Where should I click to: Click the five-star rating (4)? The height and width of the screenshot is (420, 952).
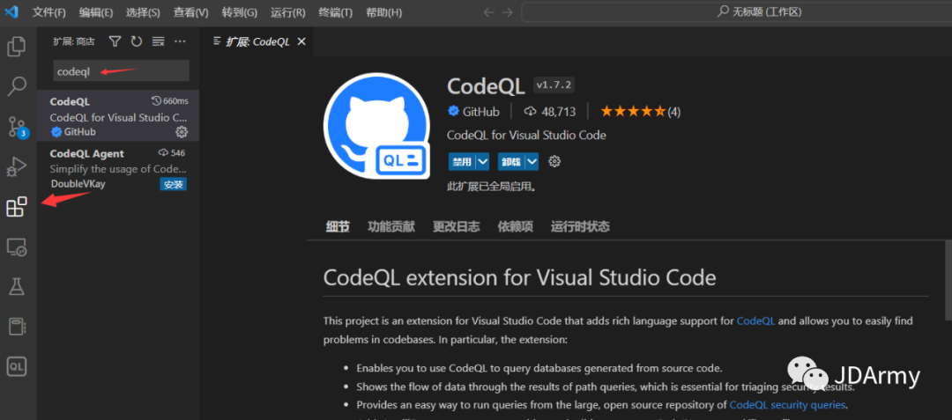640,112
